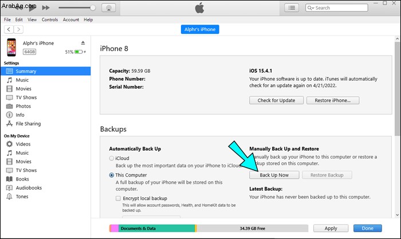This screenshot has width=401, height=239.
Task: Open Tones with the bell icon
Action: point(10,197)
